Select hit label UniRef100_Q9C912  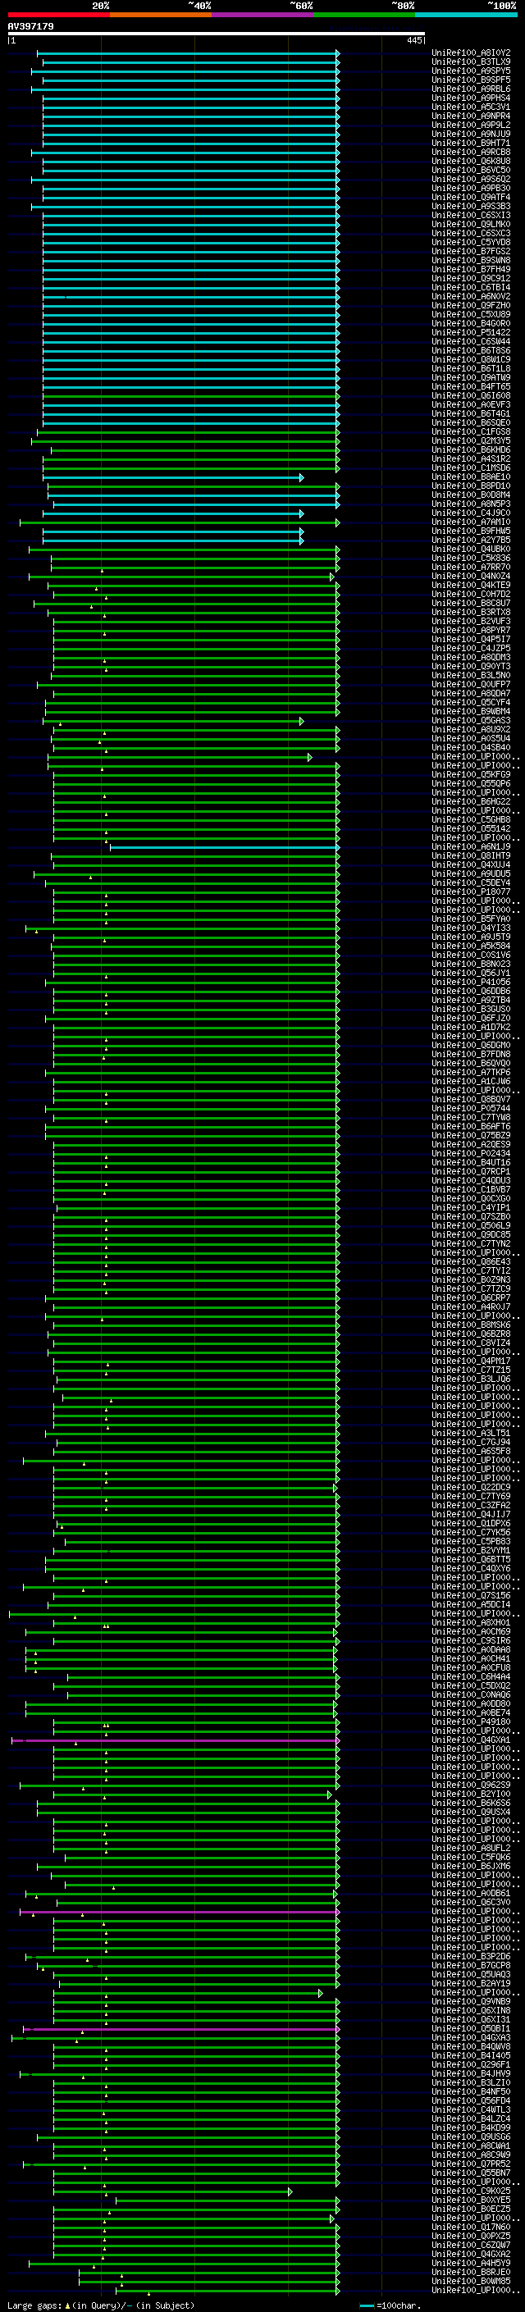470,278
